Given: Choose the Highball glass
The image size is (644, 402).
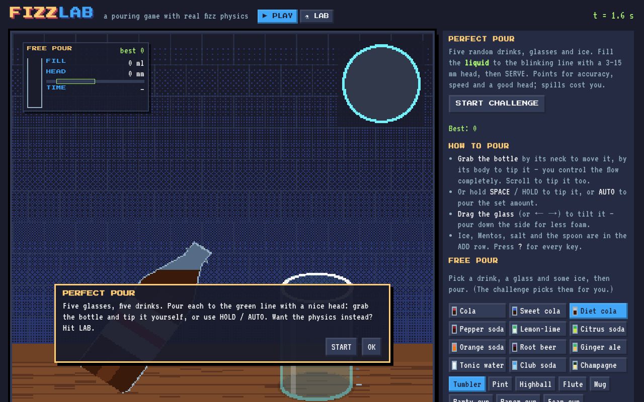Looking at the screenshot, I should pos(535,384).
